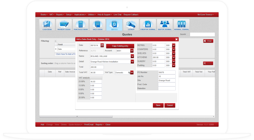The height and width of the screenshot is (140, 254).
Task: Click Here To Add a Filter
Action: (66, 54)
